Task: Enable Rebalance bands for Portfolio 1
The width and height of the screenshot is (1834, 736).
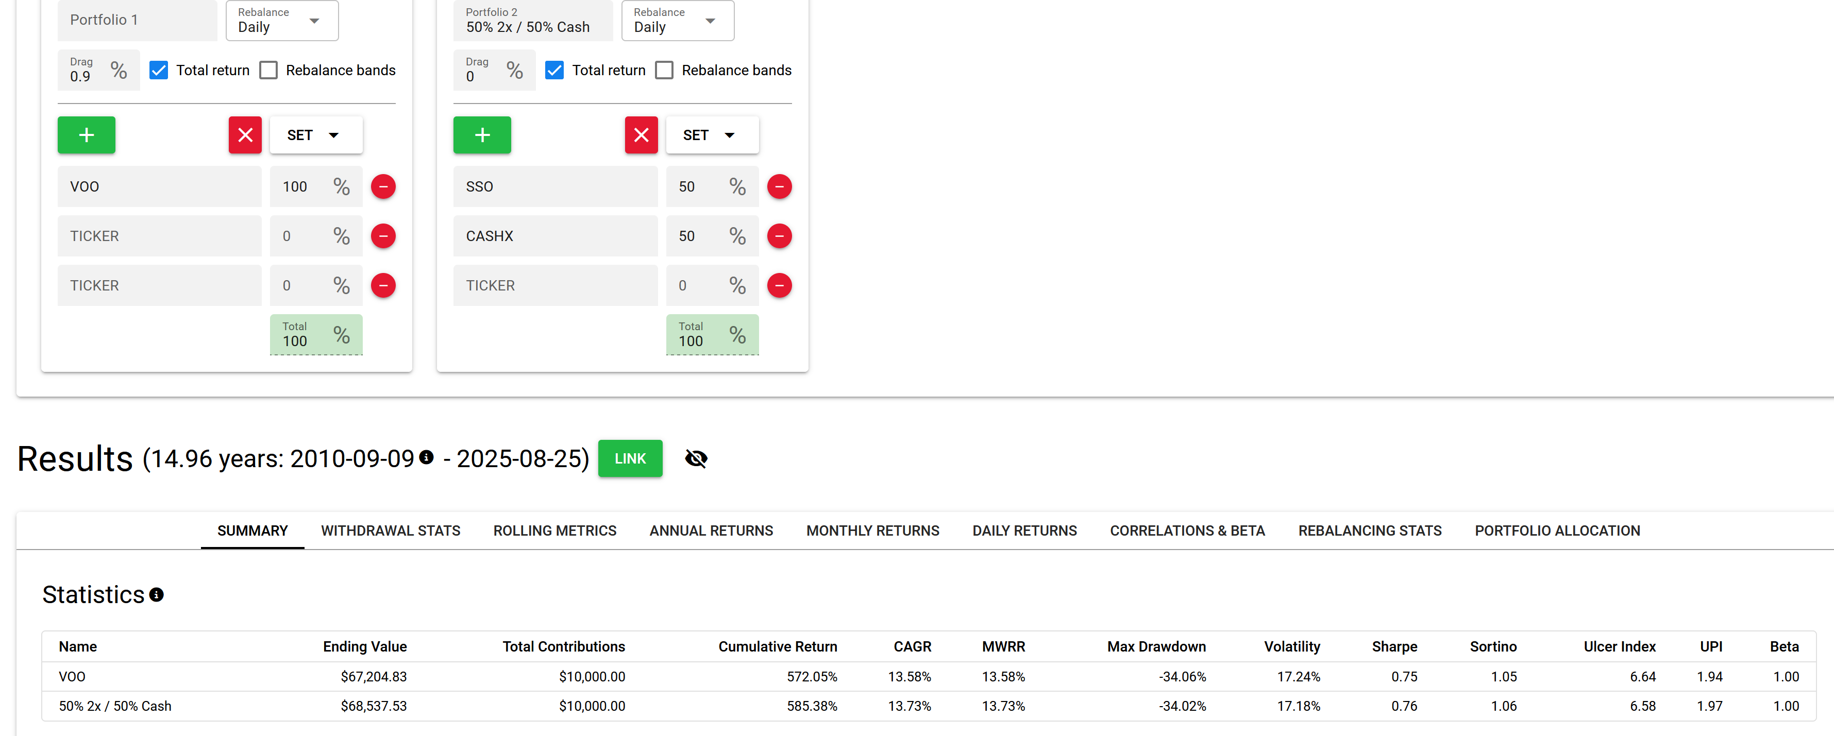Action: pyautogui.click(x=268, y=70)
